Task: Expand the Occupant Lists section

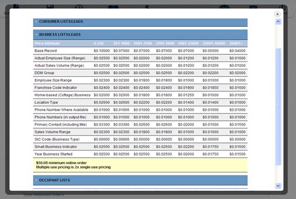Action: [140, 180]
